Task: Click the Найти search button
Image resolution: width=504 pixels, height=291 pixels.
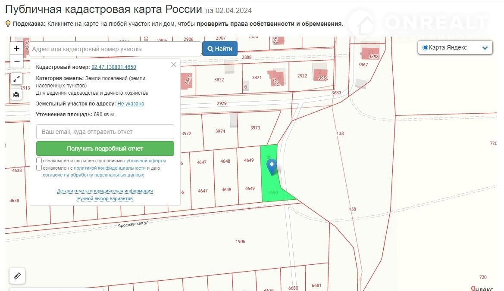Action: (x=220, y=49)
